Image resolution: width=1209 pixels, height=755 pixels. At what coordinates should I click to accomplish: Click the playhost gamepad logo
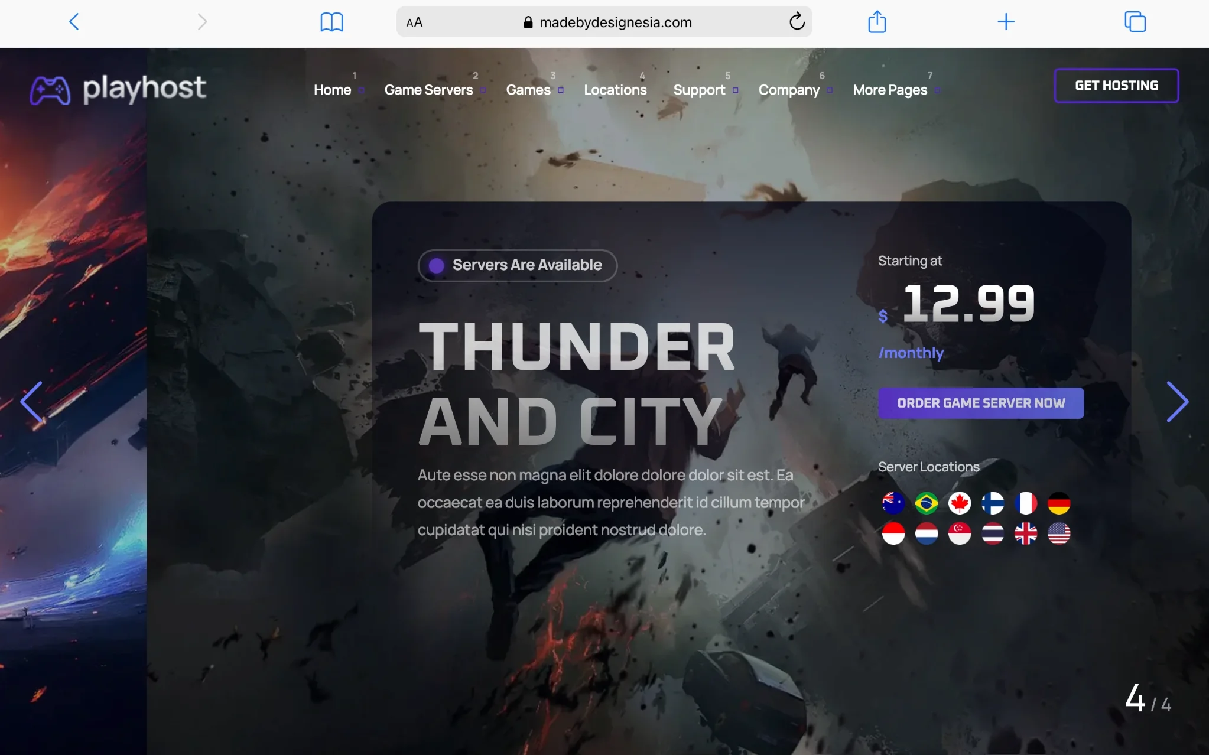pyautogui.click(x=50, y=90)
